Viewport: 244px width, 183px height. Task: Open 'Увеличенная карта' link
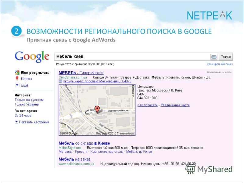[x=175, y=105]
